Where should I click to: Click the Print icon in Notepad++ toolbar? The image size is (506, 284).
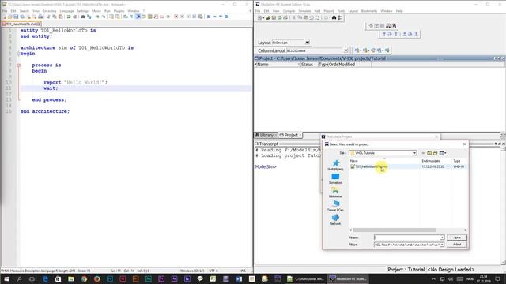click(x=40, y=17)
